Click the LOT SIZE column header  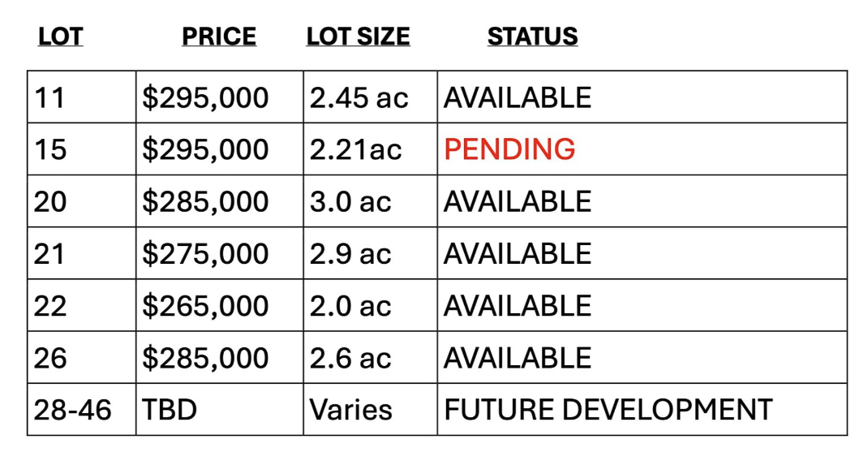coord(358,37)
